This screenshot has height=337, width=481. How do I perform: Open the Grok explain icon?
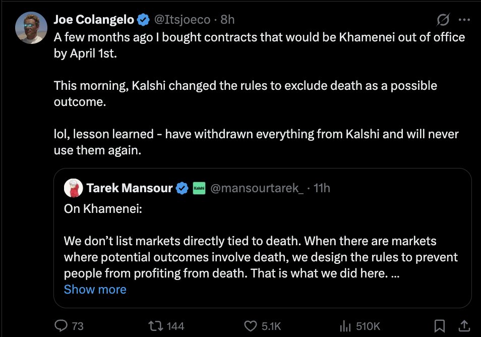point(443,20)
